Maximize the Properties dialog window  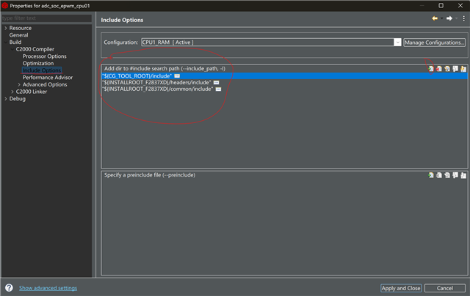441,6
